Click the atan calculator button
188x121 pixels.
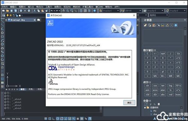tap(163, 90)
